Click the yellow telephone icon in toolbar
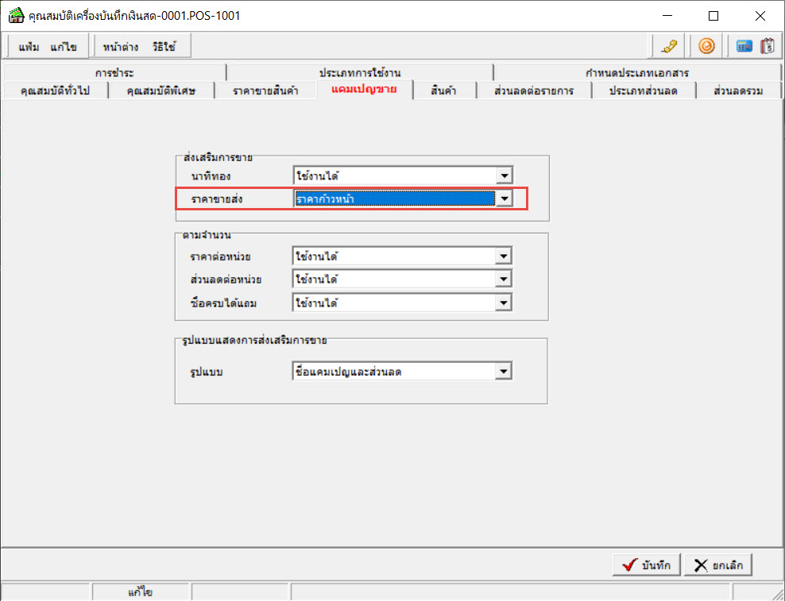 coord(669,47)
